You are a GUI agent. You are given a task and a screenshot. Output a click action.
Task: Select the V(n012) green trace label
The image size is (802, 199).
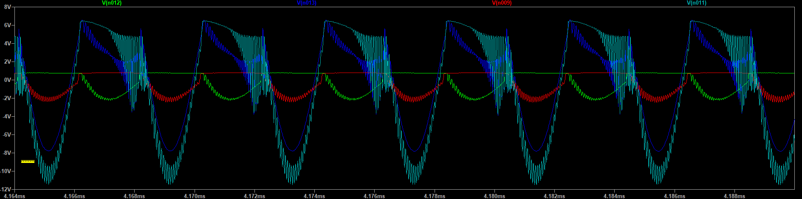point(112,3)
